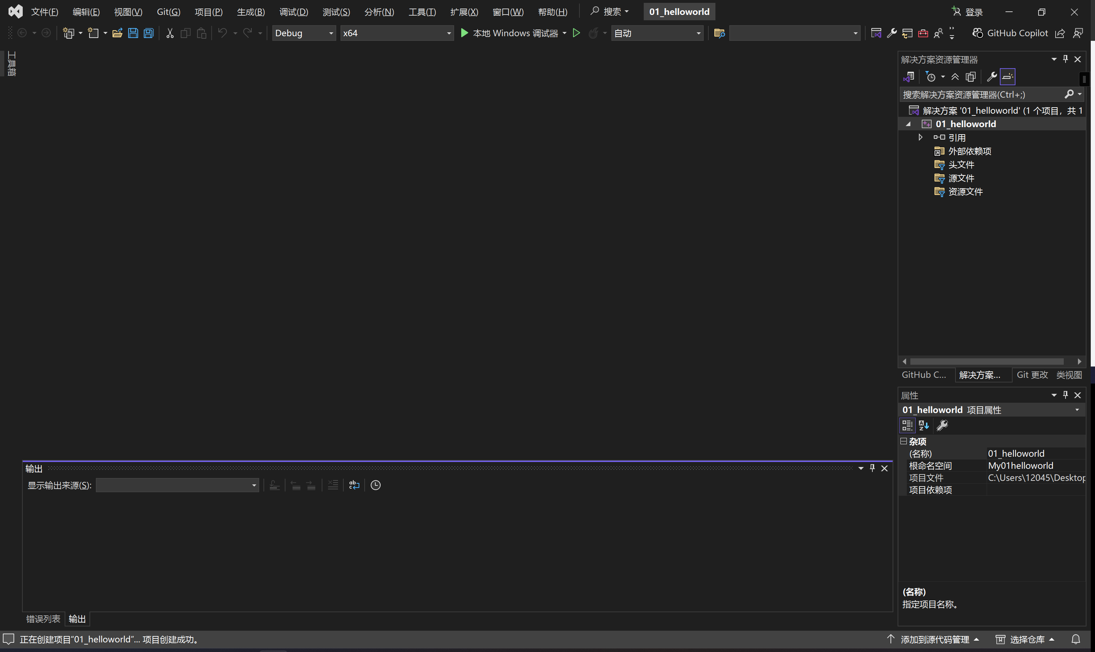Screen dimensions: 1095x652
Task: Select the 资源文件 folder
Action: pyautogui.click(x=965, y=192)
